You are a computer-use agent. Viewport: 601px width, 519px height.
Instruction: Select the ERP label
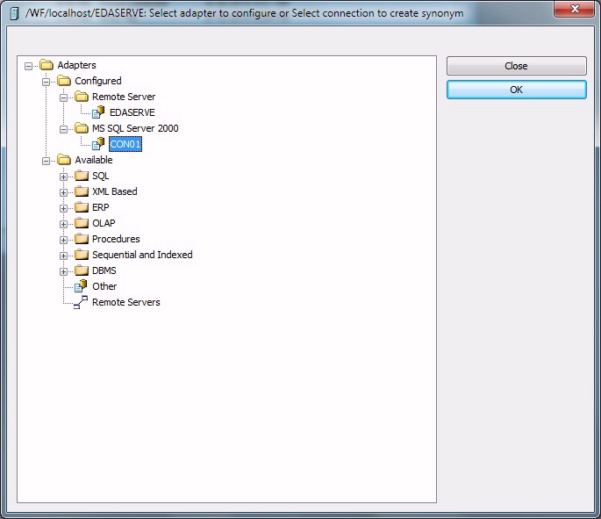pyautogui.click(x=100, y=207)
